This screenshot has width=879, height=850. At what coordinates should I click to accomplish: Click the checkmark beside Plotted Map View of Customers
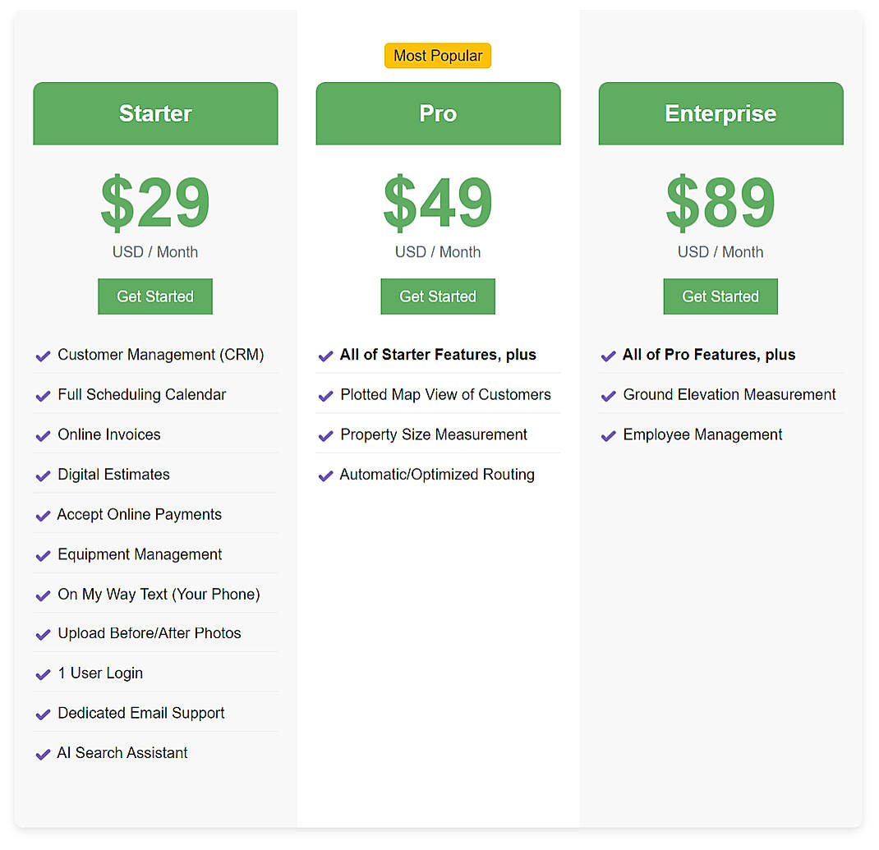tap(325, 396)
